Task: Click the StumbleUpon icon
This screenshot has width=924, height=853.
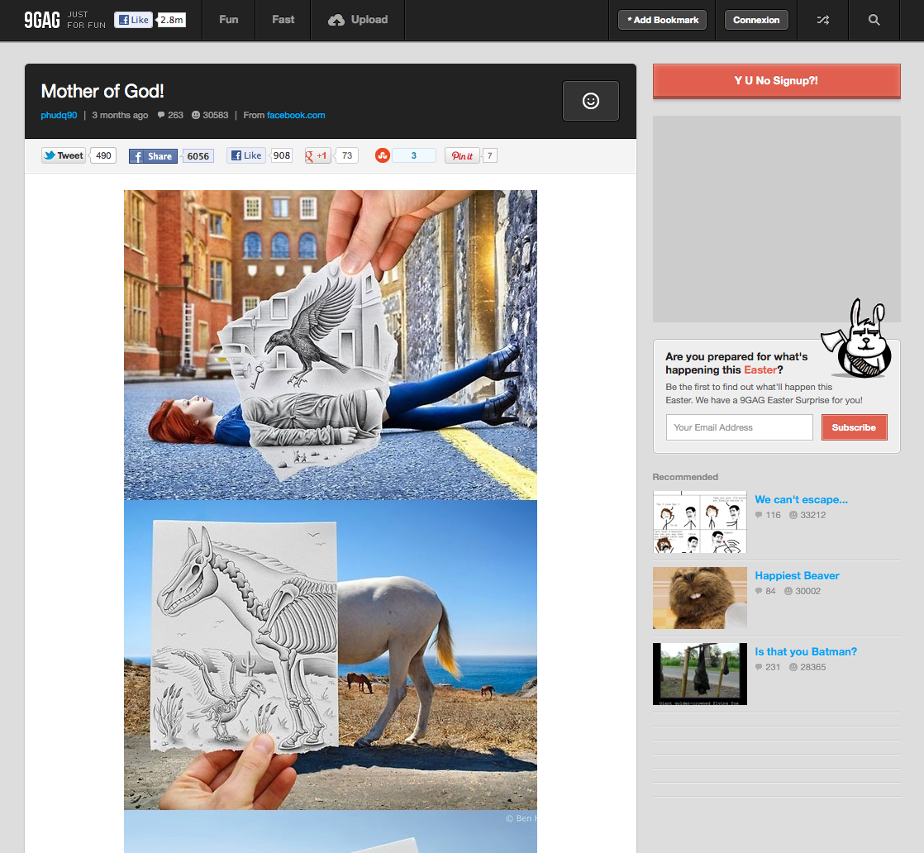Action: click(x=383, y=155)
